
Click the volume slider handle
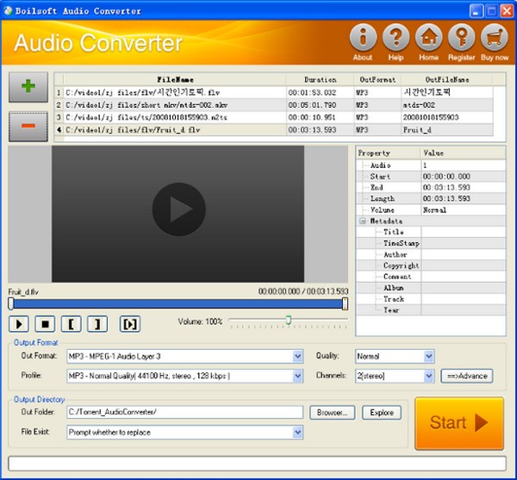coord(289,321)
